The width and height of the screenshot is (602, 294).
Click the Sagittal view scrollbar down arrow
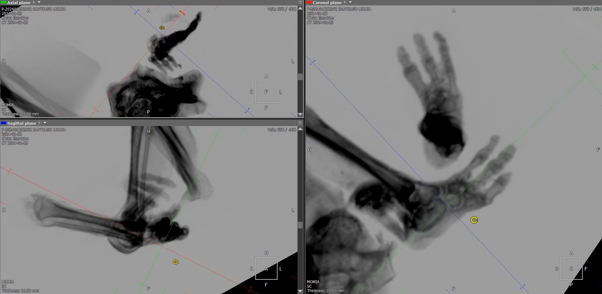[300, 291]
